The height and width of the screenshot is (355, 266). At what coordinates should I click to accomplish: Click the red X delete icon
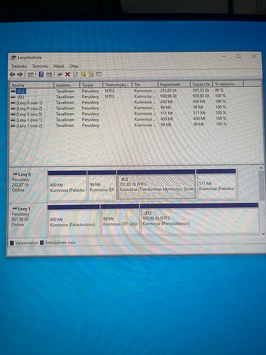pos(67,74)
